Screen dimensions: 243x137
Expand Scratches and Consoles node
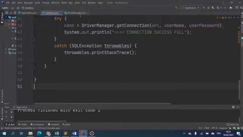coord(6,53)
